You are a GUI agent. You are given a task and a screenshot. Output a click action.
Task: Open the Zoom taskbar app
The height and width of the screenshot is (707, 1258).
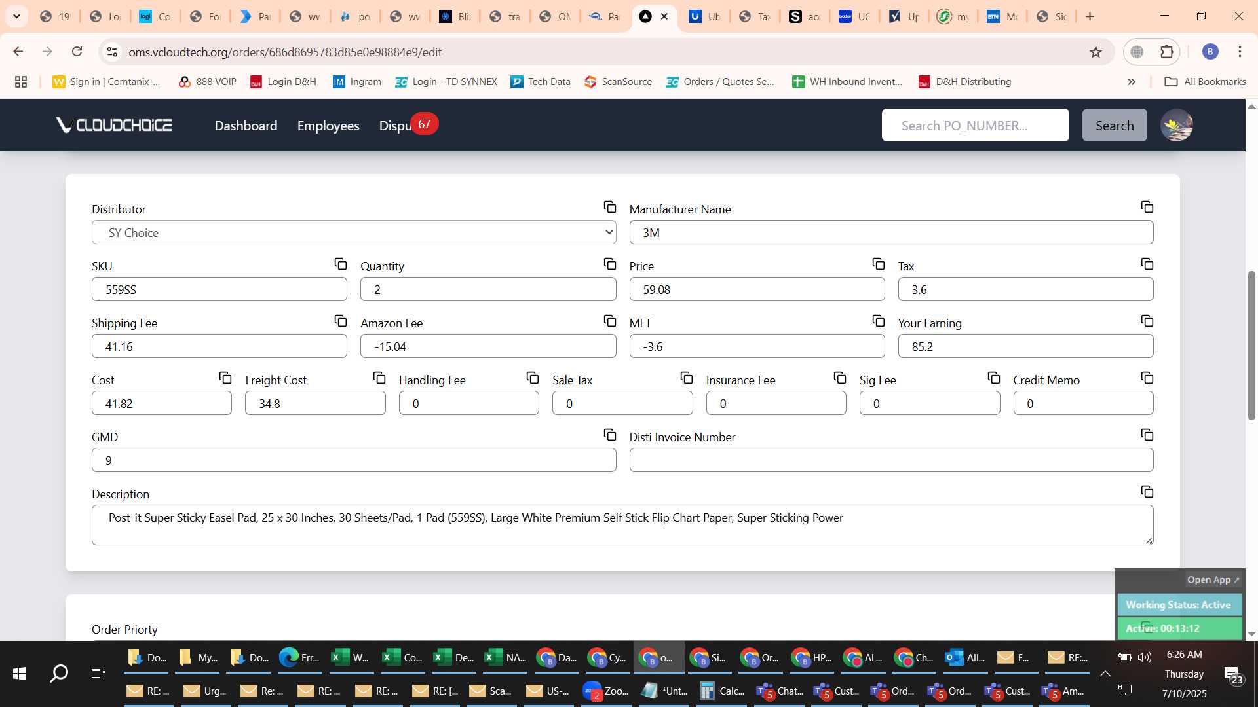tap(605, 691)
